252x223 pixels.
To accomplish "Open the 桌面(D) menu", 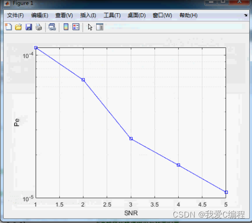I will (137, 16).
